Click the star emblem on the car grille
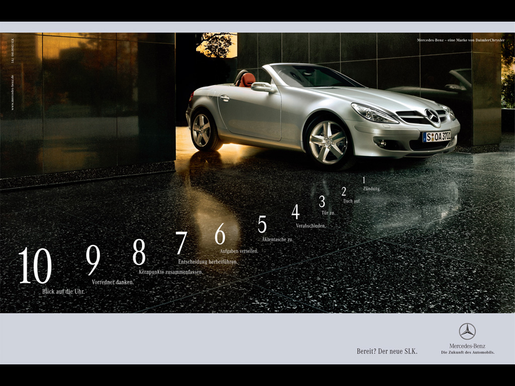Image resolution: width=515 pixels, height=386 pixels. [x=432, y=116]
